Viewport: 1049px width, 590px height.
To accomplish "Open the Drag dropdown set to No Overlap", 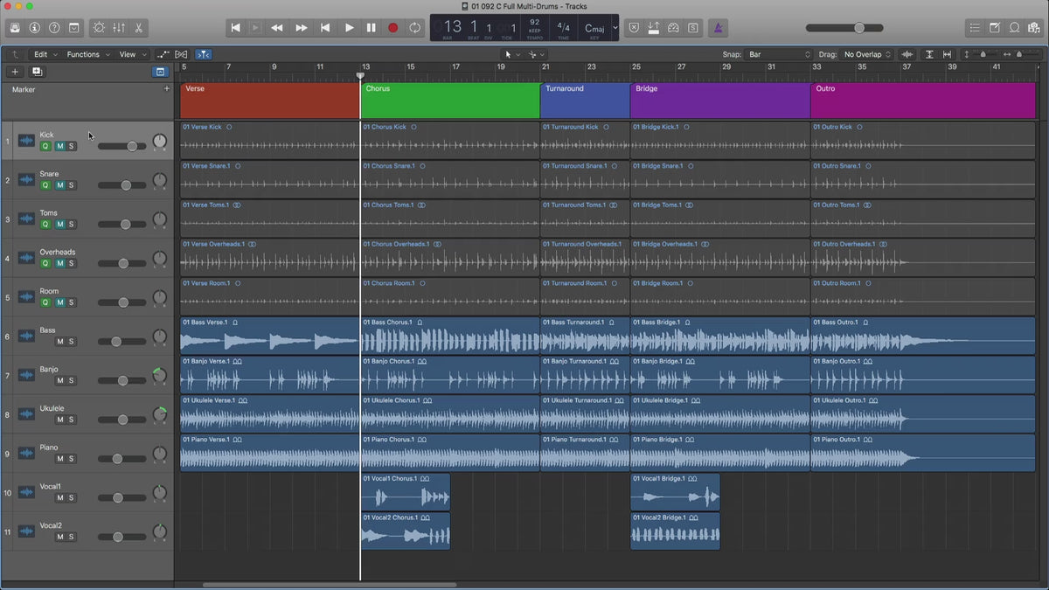I will (x=866, y=54).
